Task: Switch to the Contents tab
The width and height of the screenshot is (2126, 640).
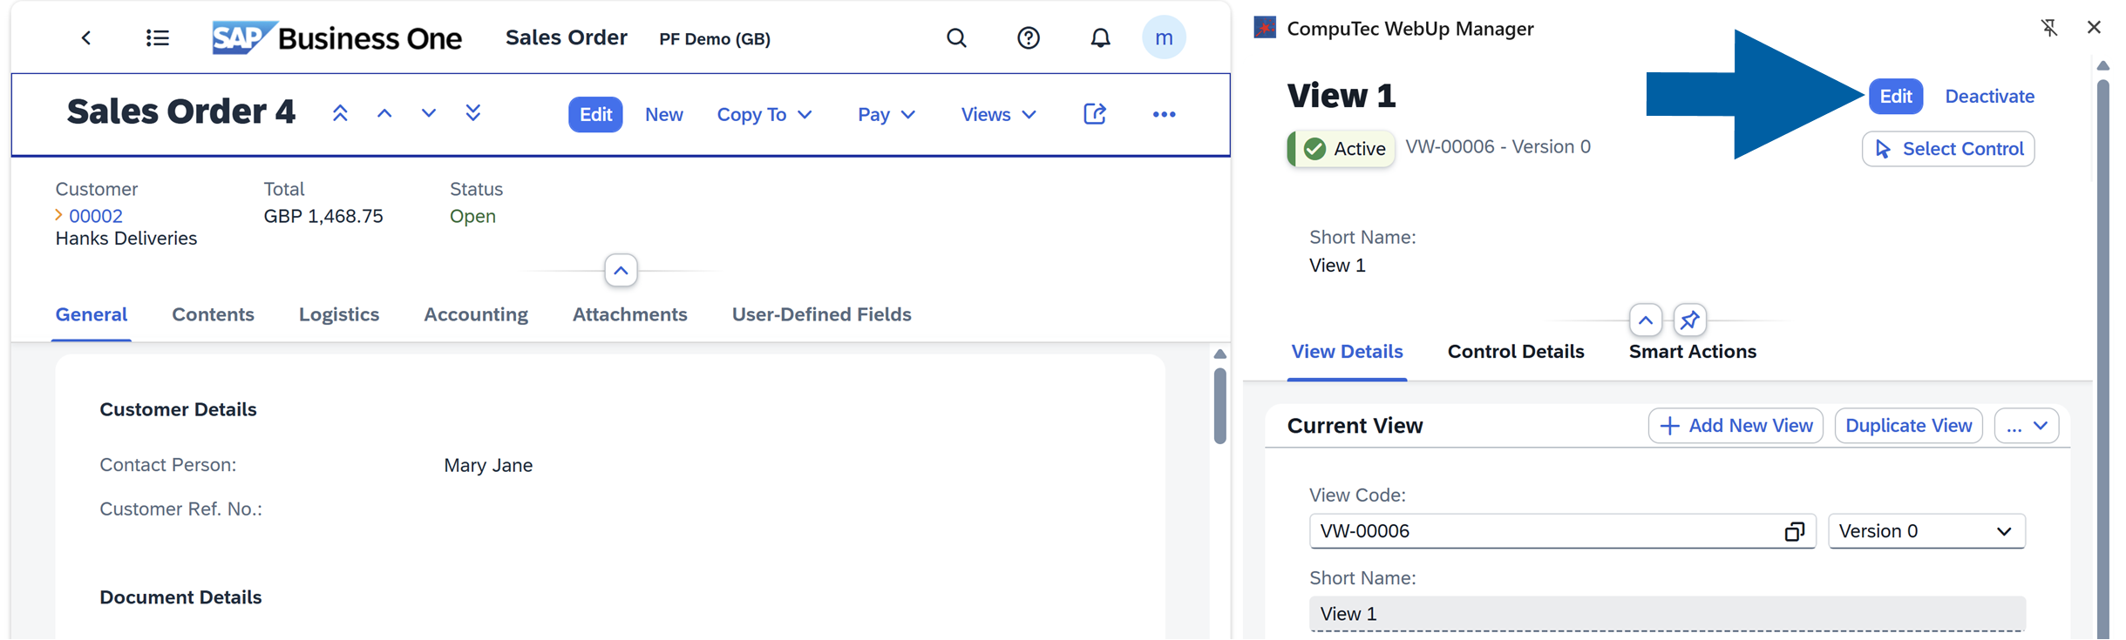Action: pos(213,314)
